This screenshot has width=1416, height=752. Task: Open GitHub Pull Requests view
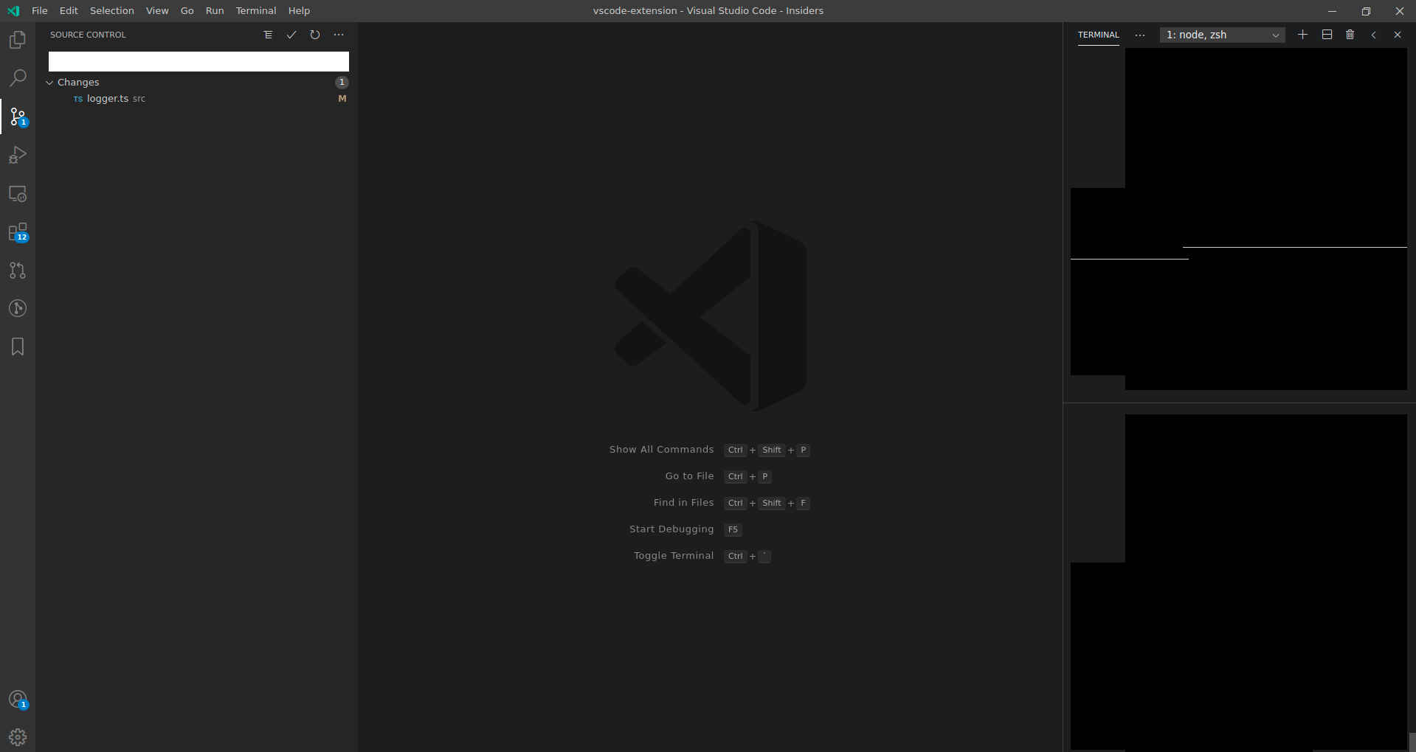pyautogui.click(x=18, y=271)
